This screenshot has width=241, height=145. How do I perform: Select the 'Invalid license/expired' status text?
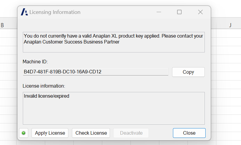46,96
